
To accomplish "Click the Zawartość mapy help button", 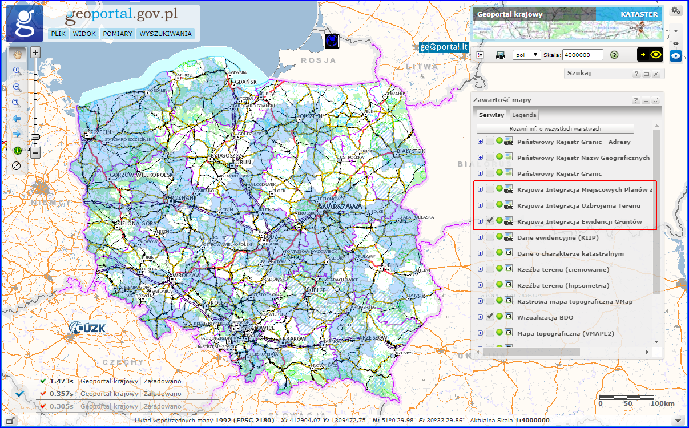I will [636, 100].
